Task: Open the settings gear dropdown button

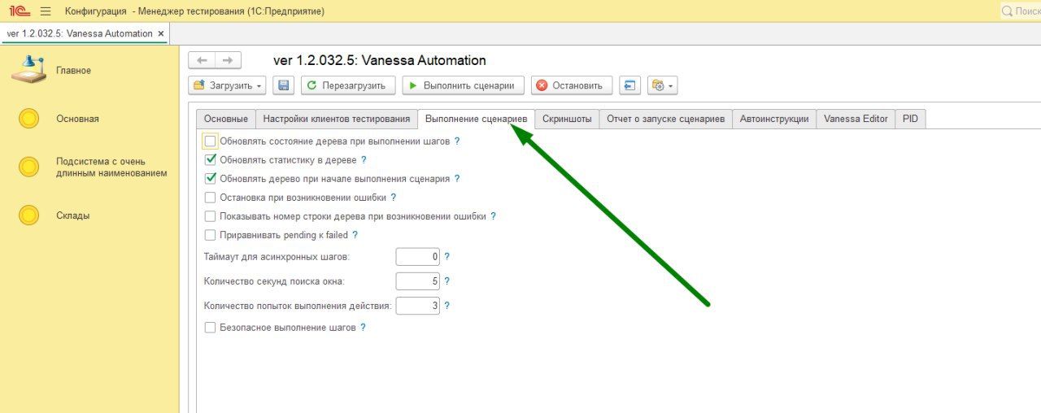Action: pos(662,85)
